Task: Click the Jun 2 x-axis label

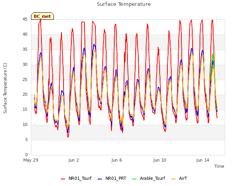Action: coord(74,160)
